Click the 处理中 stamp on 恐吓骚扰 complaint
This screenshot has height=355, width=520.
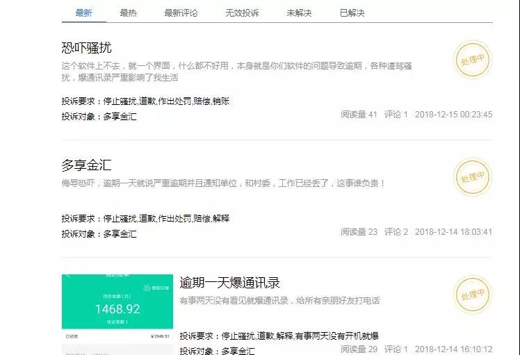[473, 60]
